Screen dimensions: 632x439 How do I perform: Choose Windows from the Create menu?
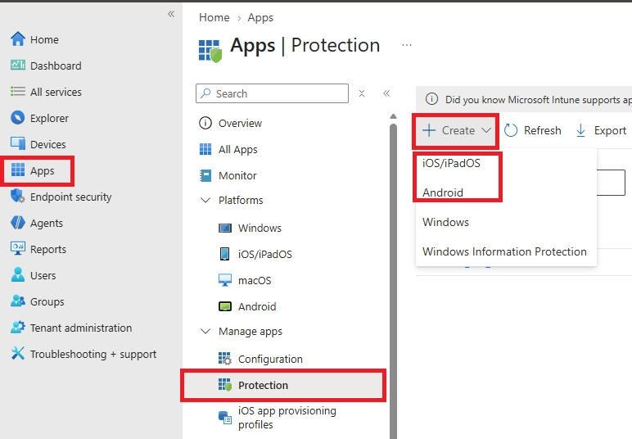coord(446,222)
